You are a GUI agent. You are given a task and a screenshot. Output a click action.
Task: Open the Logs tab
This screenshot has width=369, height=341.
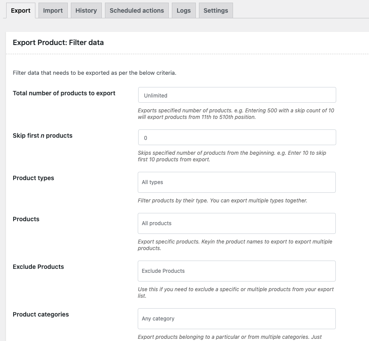pyautogui.click(x=184, y=10)
